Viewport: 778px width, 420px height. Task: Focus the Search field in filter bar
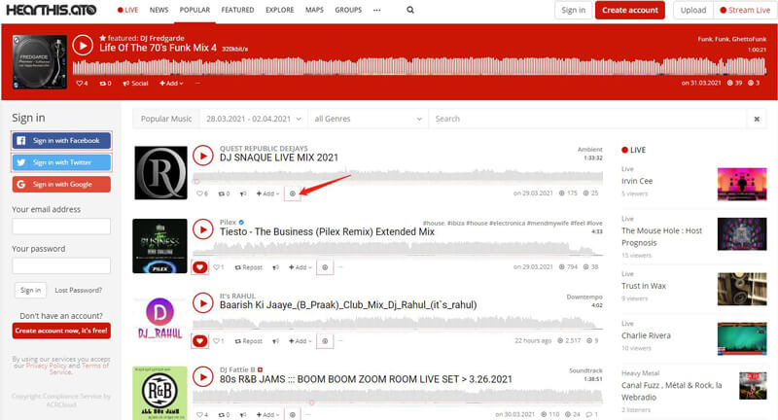pos(587,119)
